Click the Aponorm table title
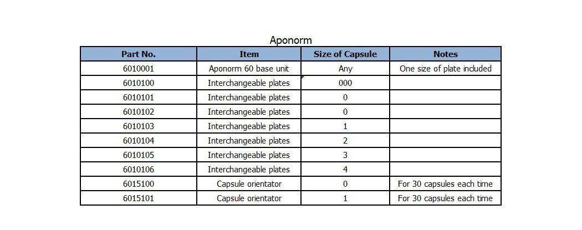Viewport: 582px width, 230px height. point(290,40)
